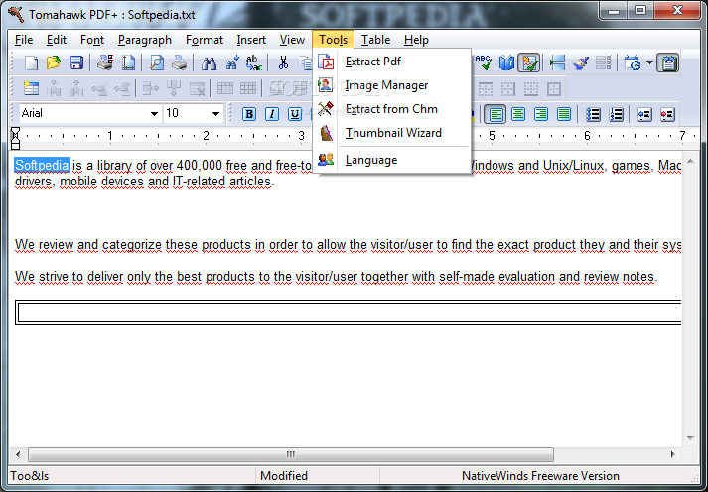Print the document using the printer icon
The width and height of the screenshot is (708, 492).
[x=180, y=62]
